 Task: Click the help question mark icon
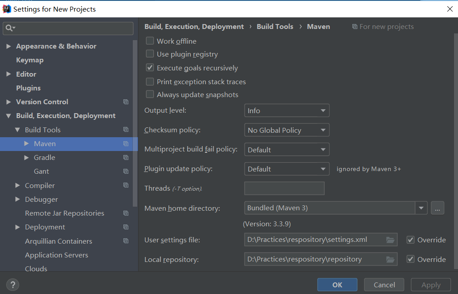[x=12, y=285]
